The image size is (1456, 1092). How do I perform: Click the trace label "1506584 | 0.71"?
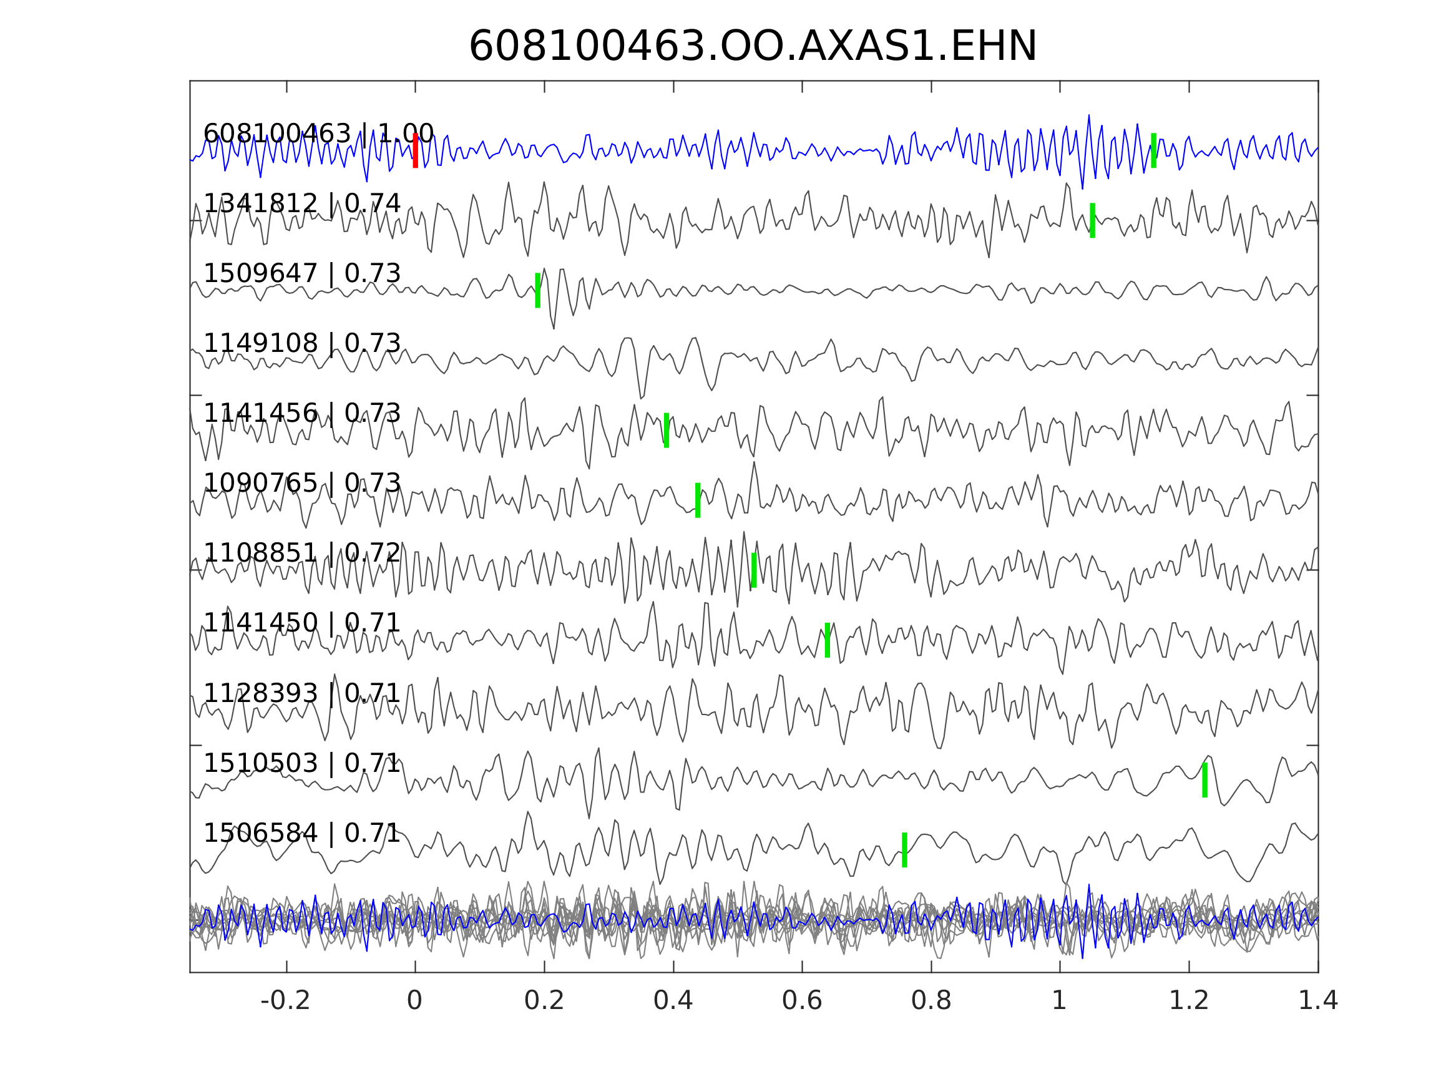(x=301, y=833)
